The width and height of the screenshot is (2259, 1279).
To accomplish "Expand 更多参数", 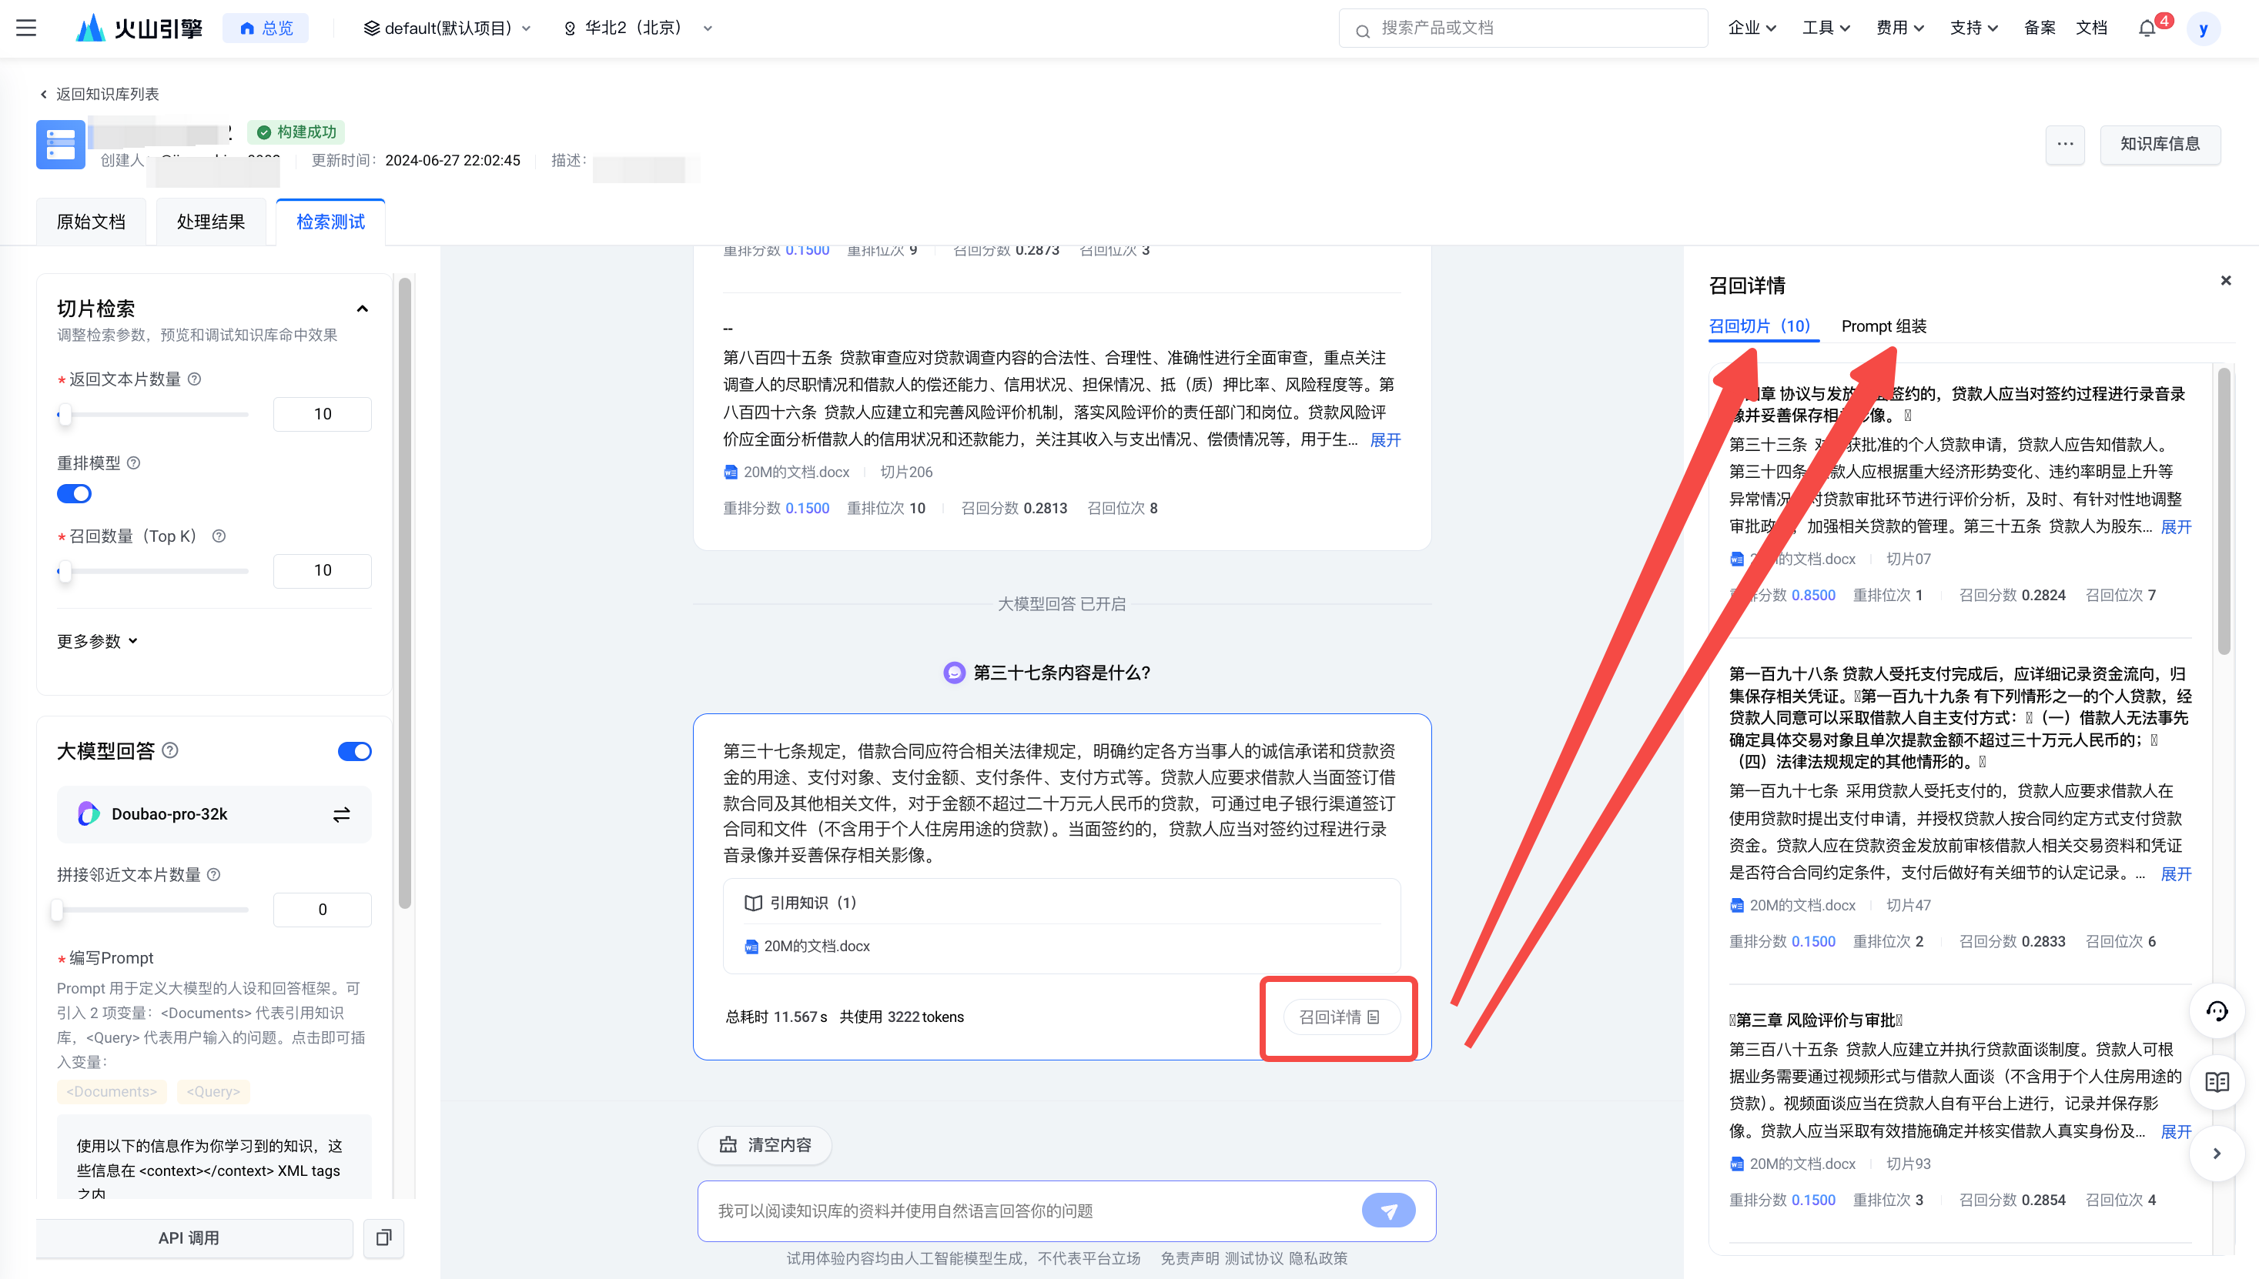I will tap(98, 641).
